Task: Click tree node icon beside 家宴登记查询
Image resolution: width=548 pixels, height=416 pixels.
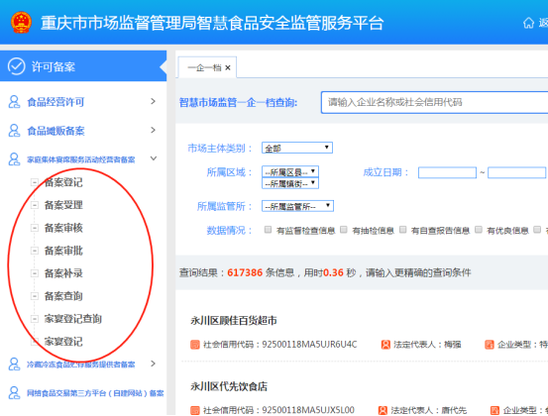Action: tap(35, 319)
